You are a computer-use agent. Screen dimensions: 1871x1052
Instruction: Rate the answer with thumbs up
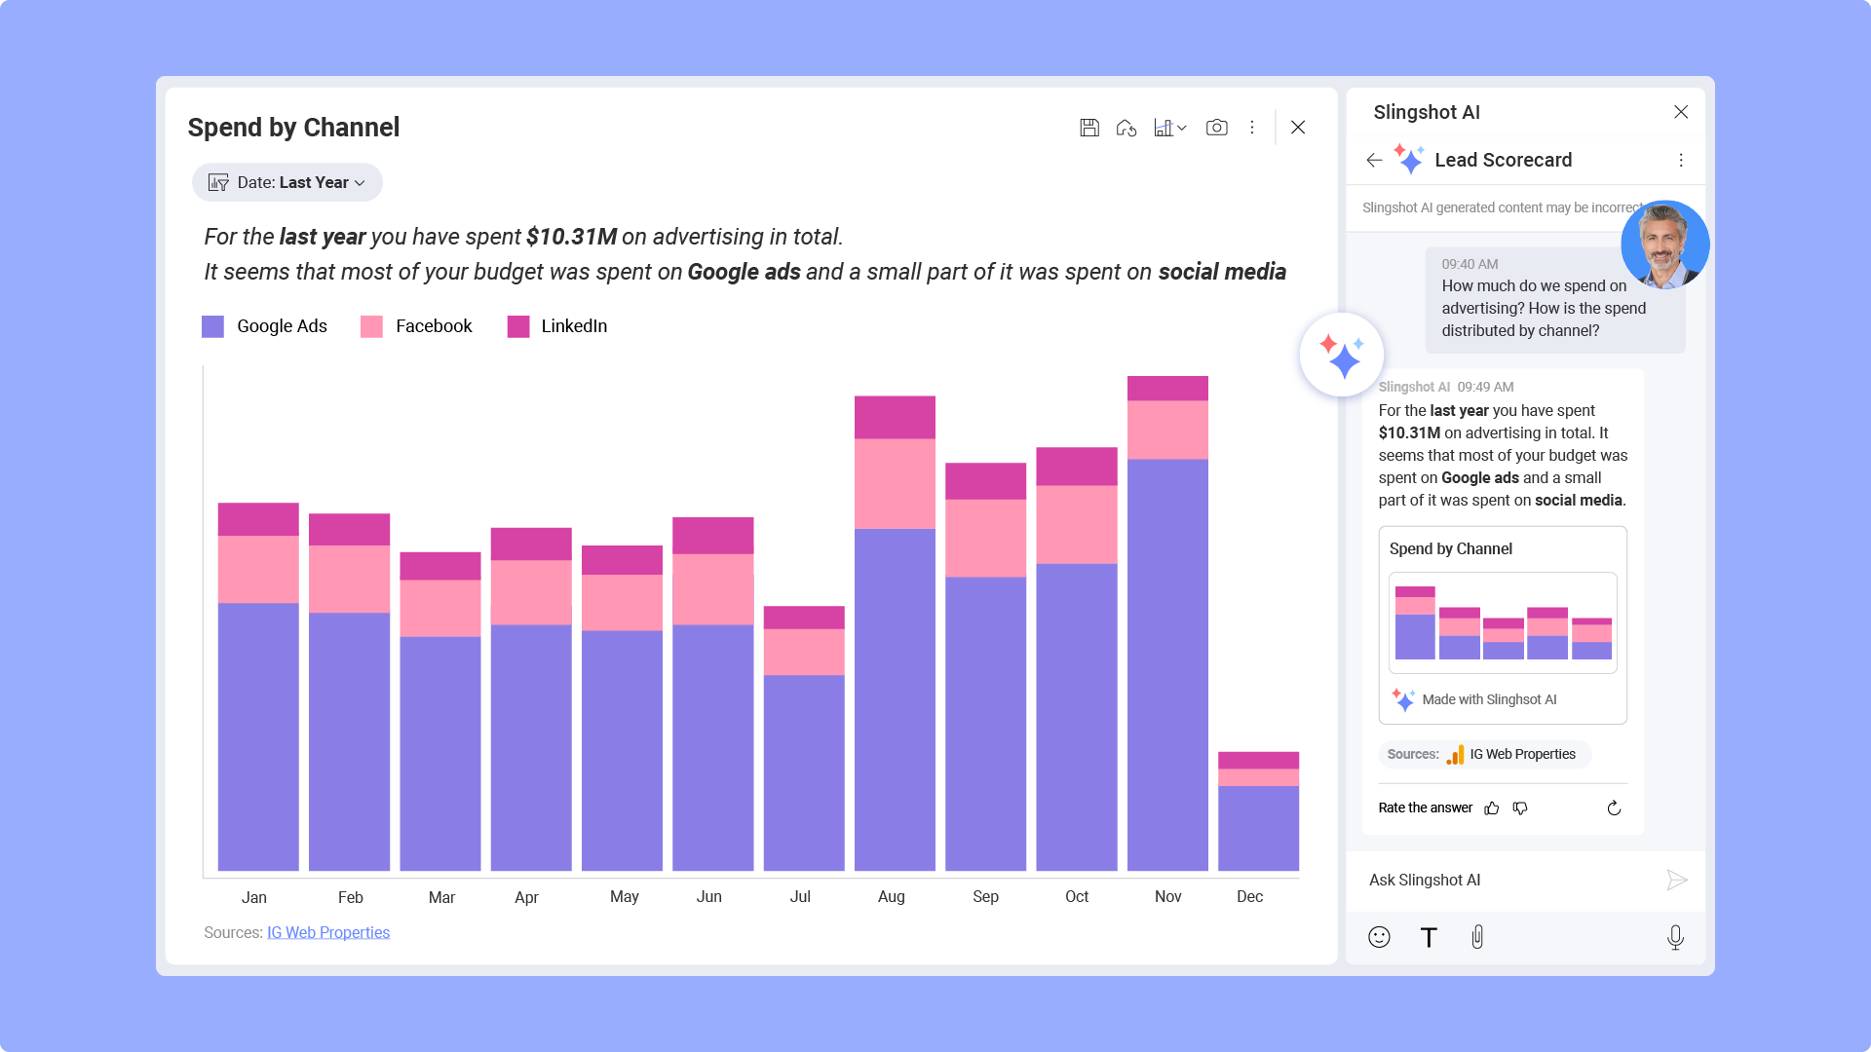(x=1491, y=808)
